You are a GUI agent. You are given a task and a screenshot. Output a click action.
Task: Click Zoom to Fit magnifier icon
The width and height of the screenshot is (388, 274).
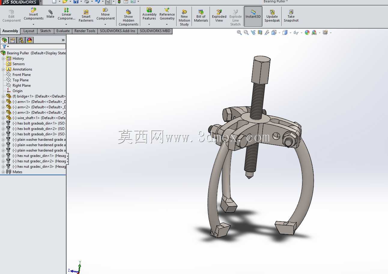point(239,32)
